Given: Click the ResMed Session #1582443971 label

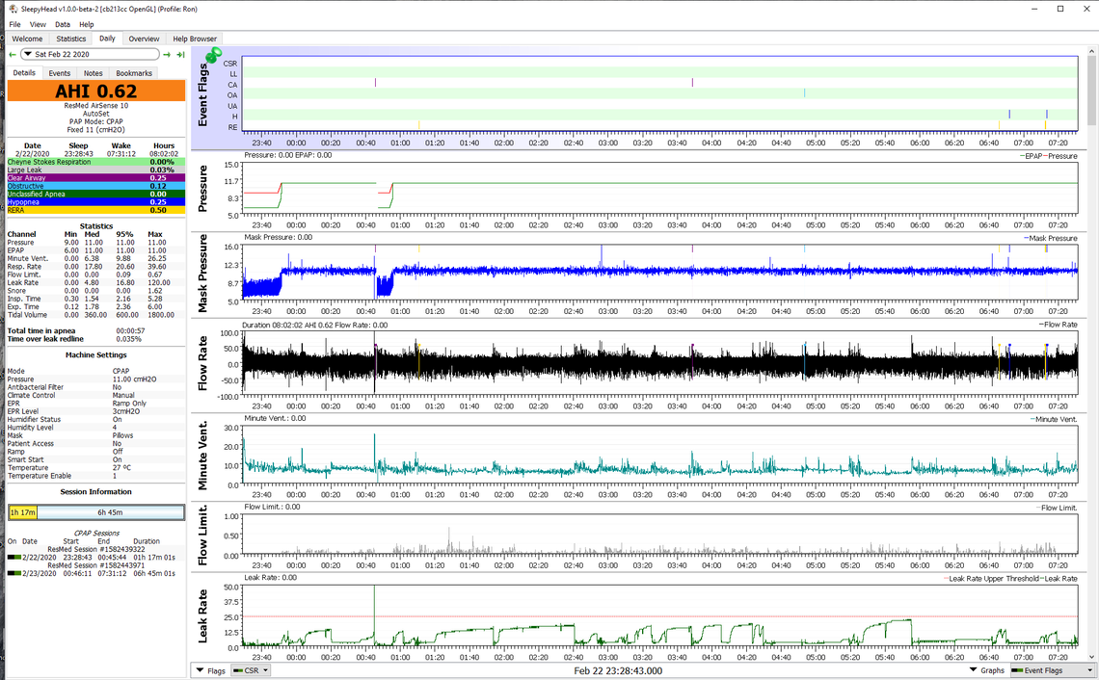Looking at the screenshot, I should (x=96, y=565).
